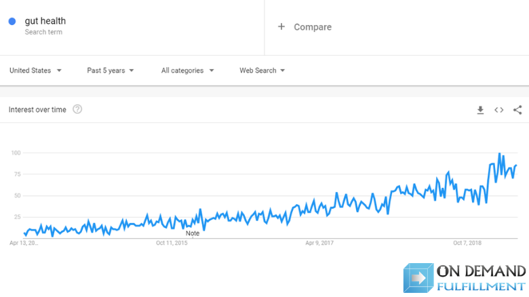Open the embed code icon

click(x=499, y=110)
